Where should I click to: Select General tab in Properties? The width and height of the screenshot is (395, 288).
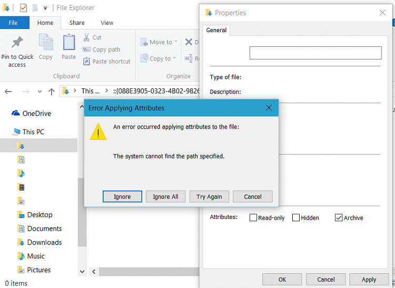click(216, 30)
